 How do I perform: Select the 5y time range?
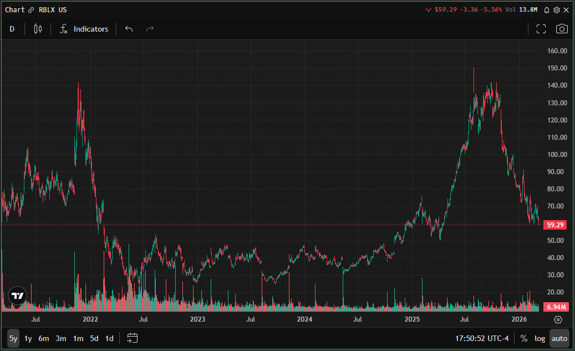coord(13,338)
